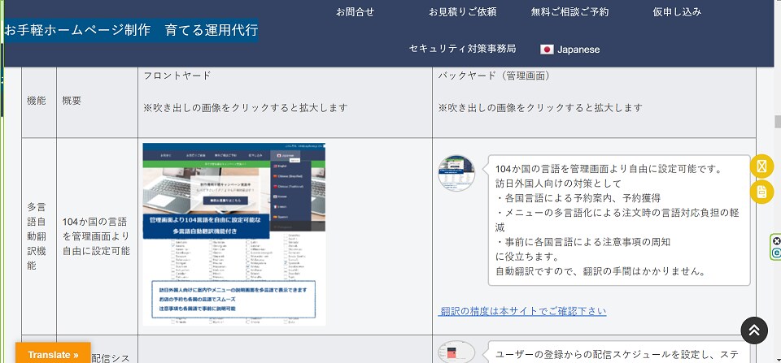The height and width of the screenshot is (363, 781).
Task: Click the blue 'e' icon in side widget
Action: pyautogui.click(x=776, y=253)
